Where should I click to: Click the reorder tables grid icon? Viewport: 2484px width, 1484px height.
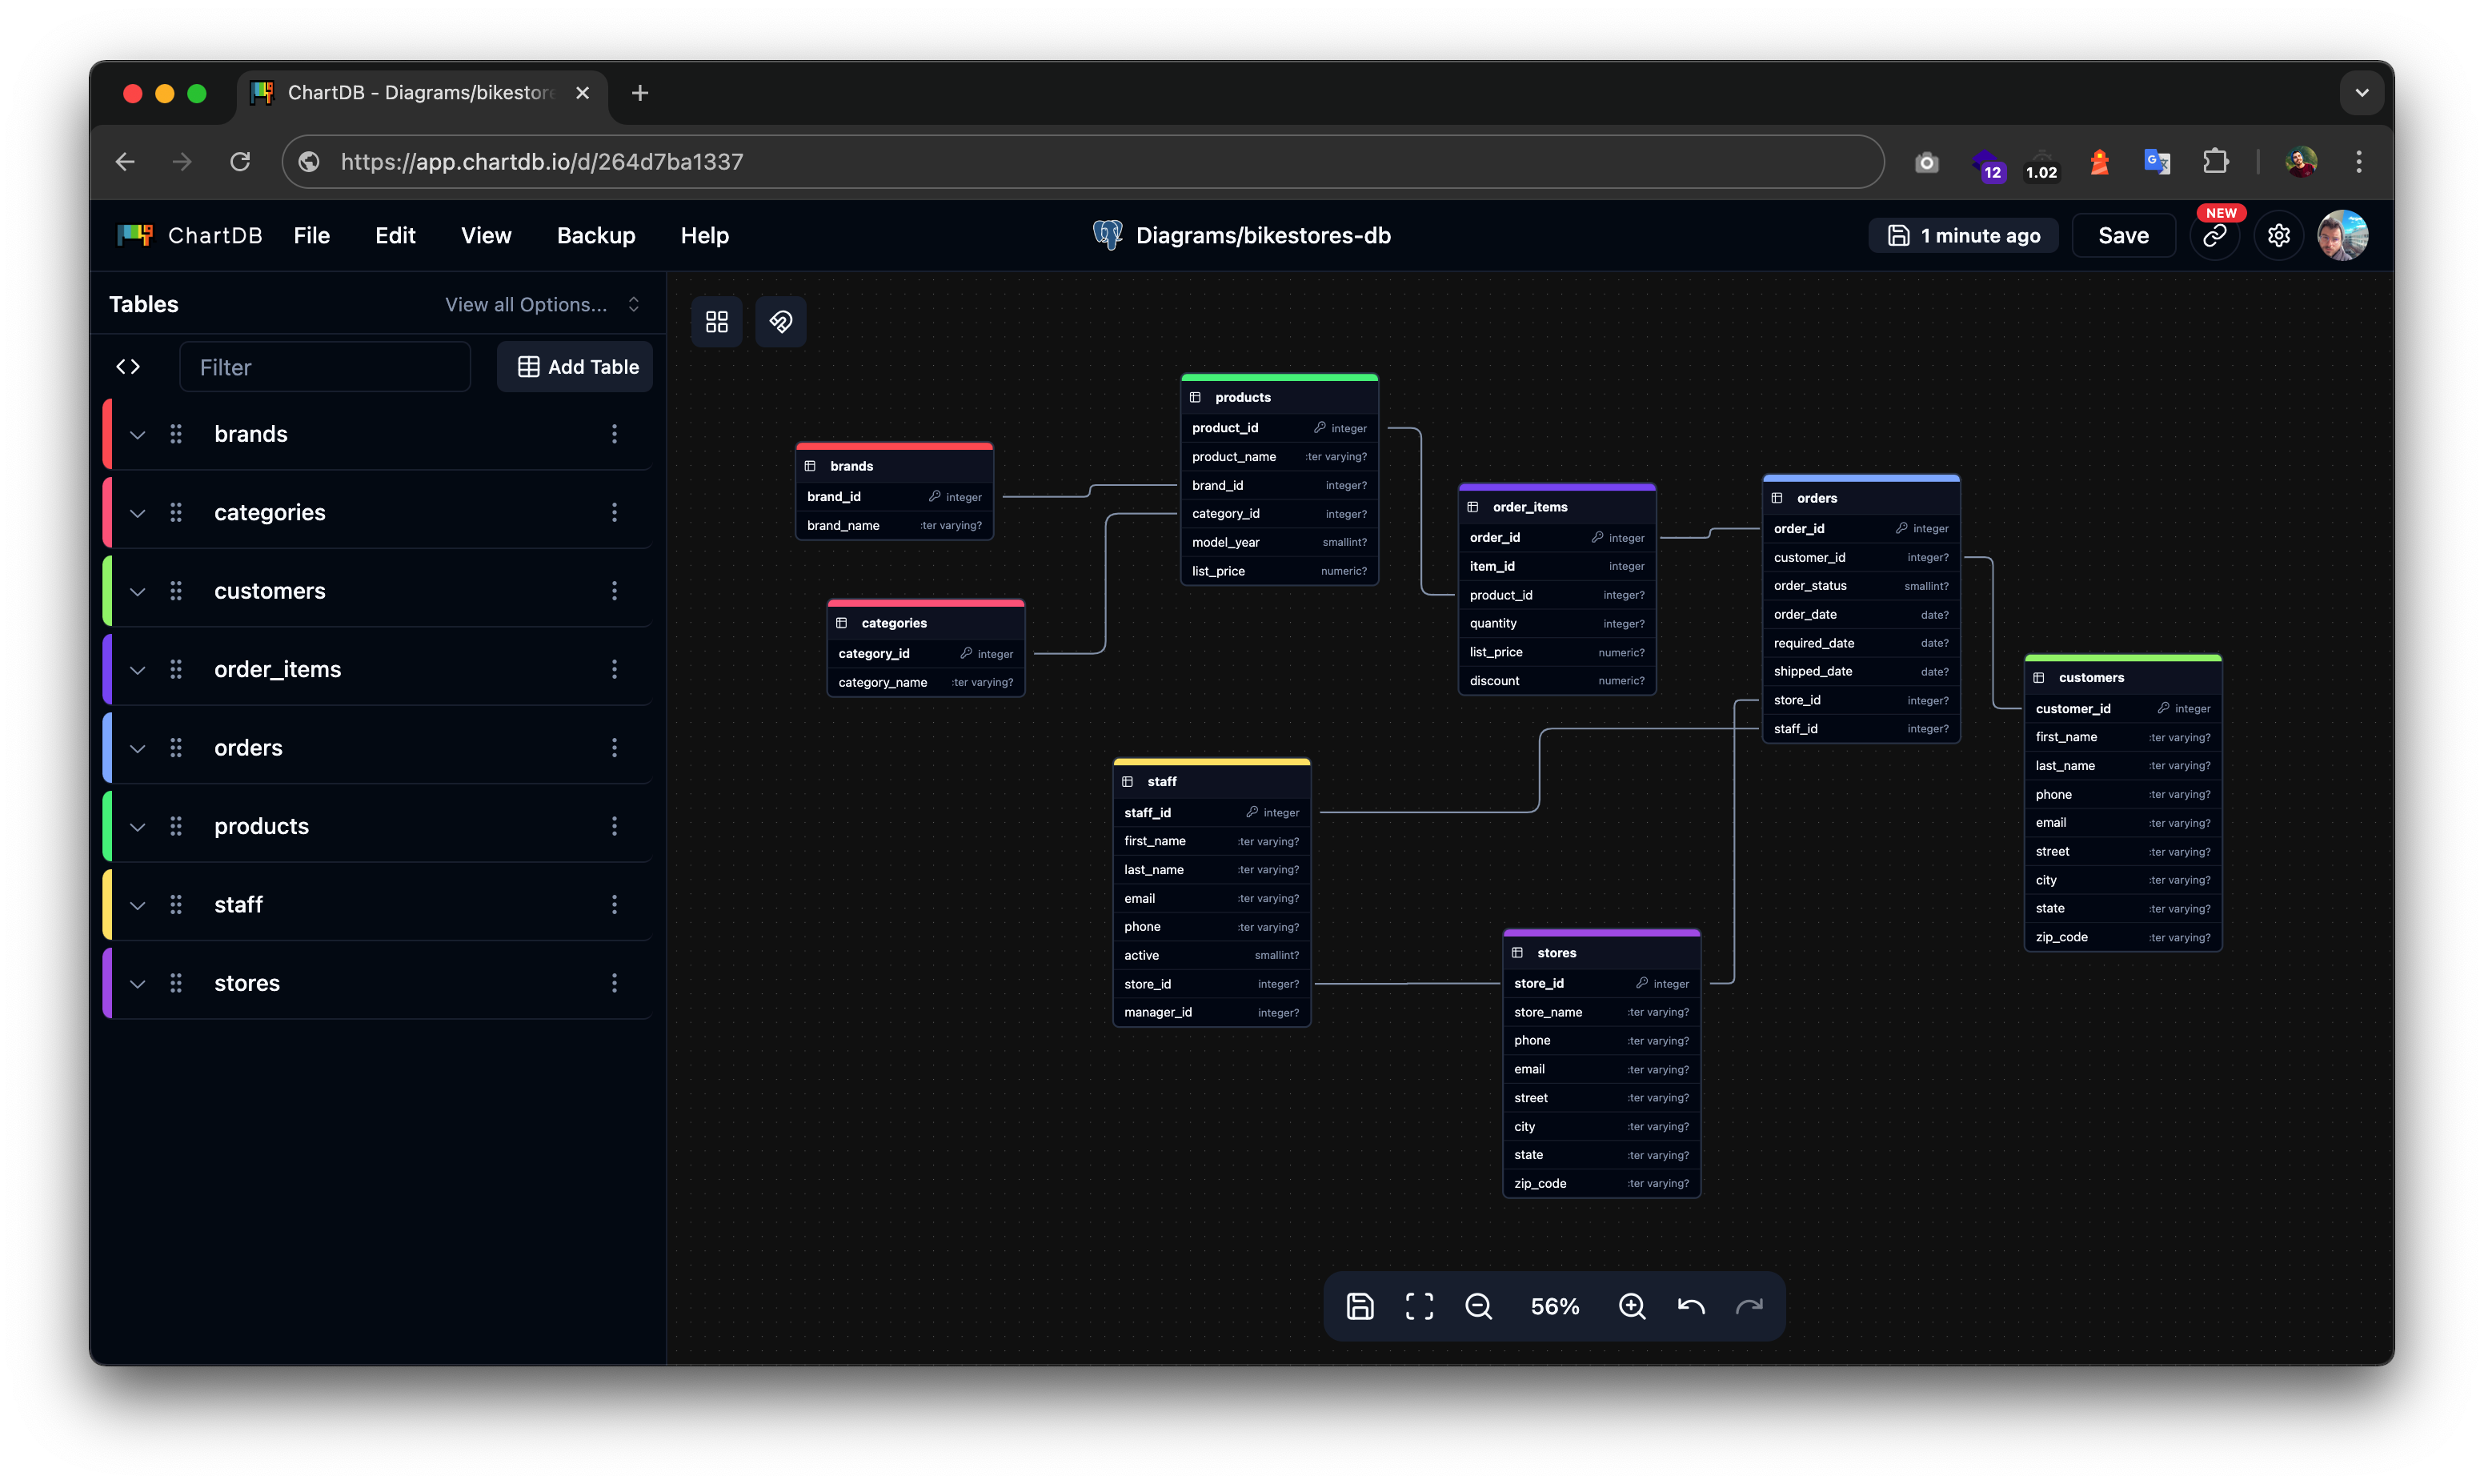click(717, 321)
